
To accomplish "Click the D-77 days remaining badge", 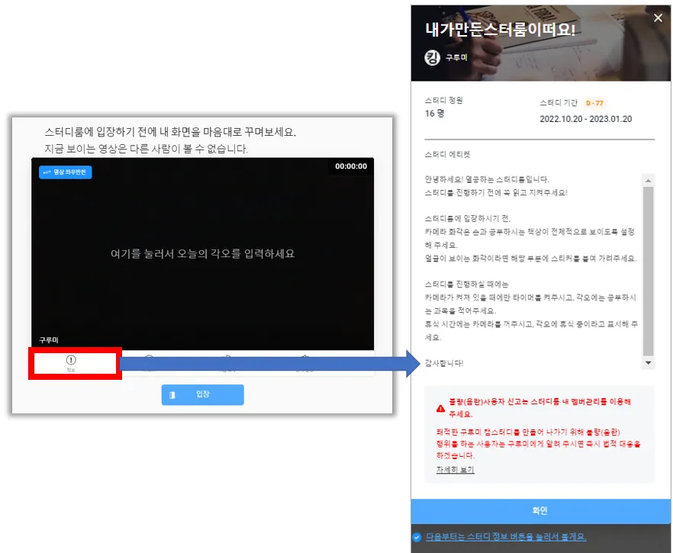I will tap(594, 103).
